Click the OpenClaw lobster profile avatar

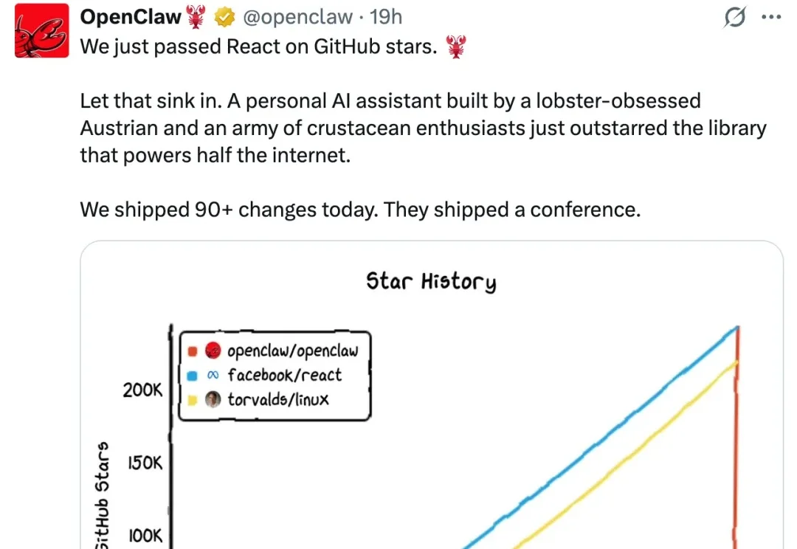point(41,31)
